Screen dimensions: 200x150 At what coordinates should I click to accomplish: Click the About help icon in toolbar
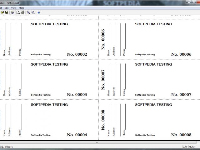point(39,12)
